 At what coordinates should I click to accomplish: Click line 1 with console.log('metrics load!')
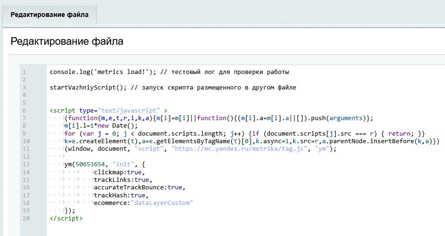point(169,72)
